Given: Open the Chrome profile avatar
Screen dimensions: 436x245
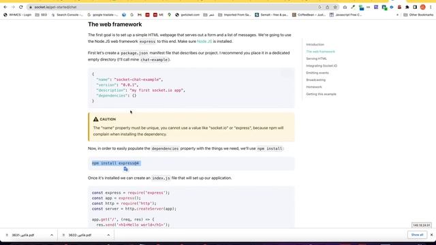Looking at the screenshot, I should (422, 7).
